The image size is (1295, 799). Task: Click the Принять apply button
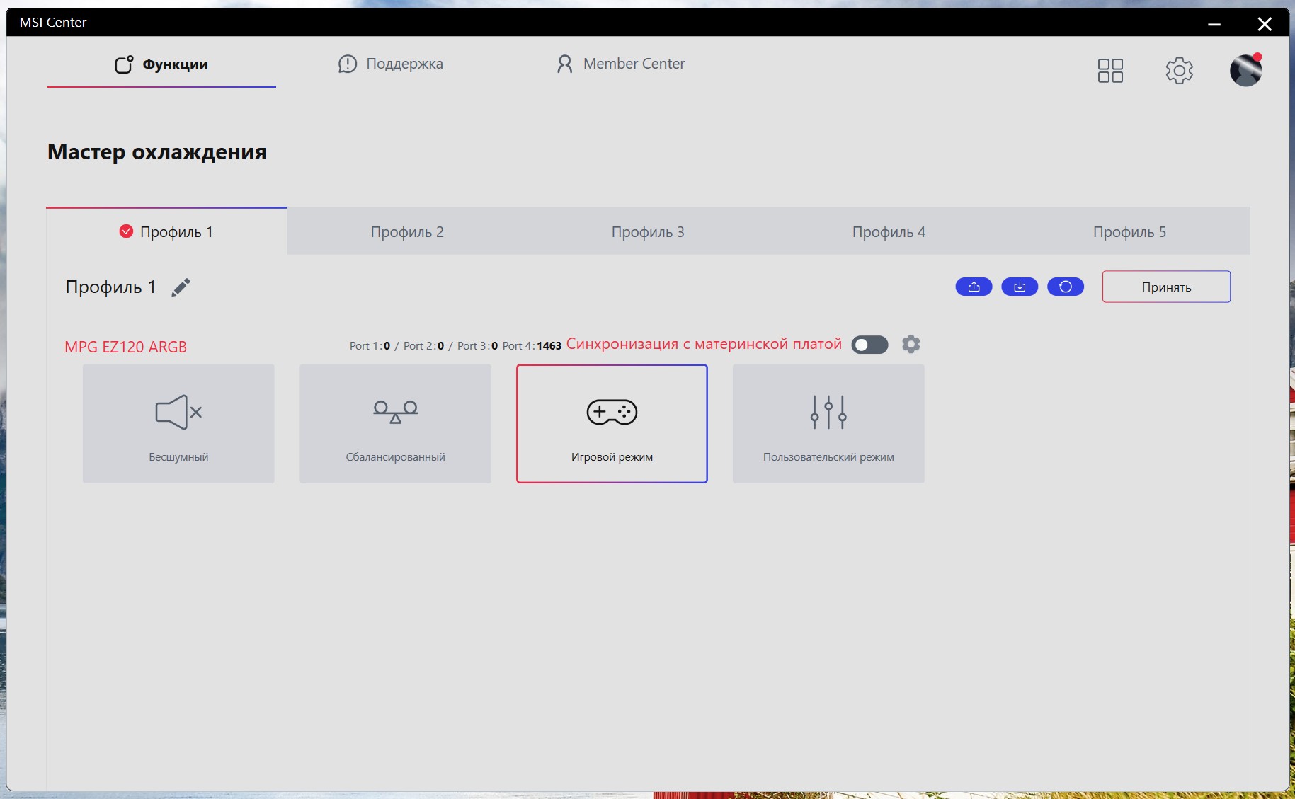coord(1166,287)
